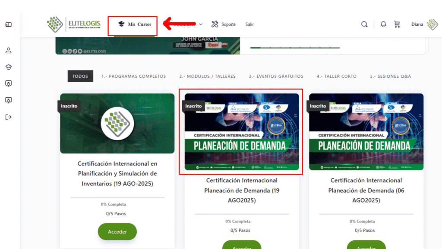Open the notifications bell icon
The width and height of the screenshot is (442, 249).
383,25
